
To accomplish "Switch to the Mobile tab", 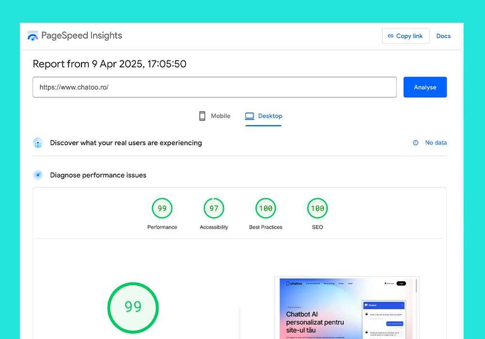I will 215,116.
